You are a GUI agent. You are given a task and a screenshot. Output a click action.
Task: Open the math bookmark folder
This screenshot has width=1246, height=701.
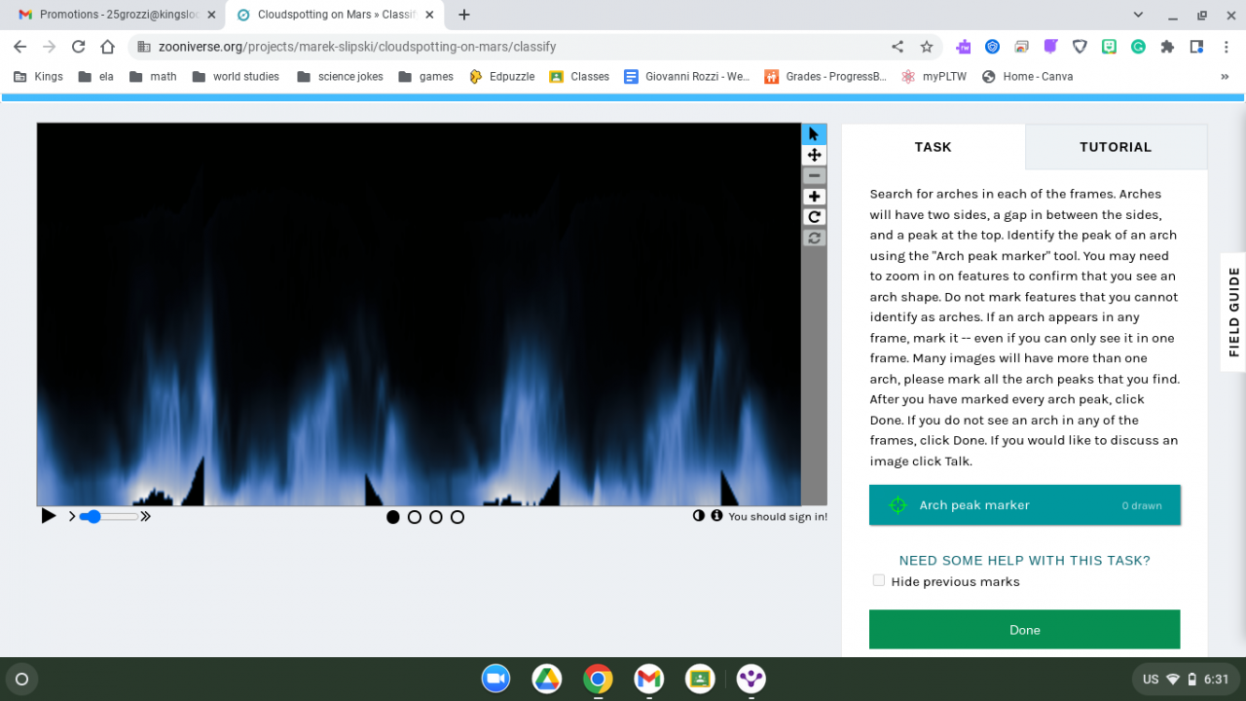point(154,76)
